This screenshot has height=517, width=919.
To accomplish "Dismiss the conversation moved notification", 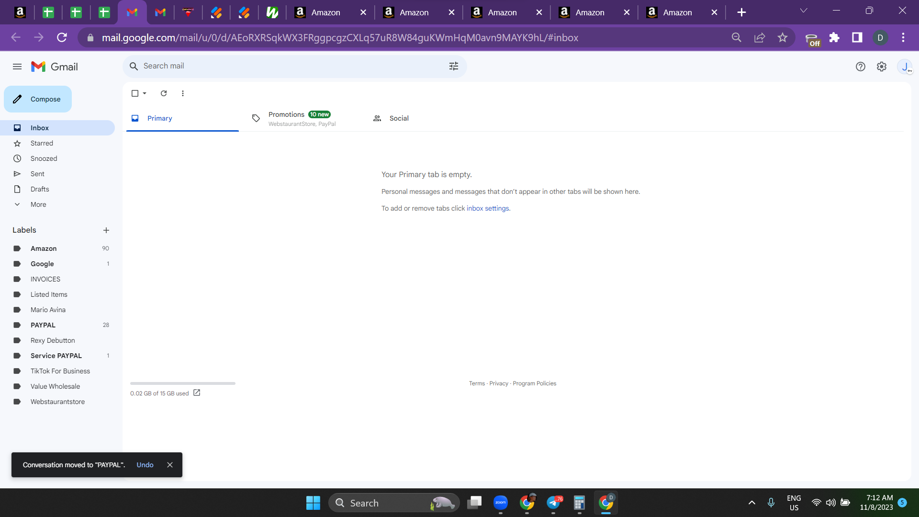I will point(170,465).
